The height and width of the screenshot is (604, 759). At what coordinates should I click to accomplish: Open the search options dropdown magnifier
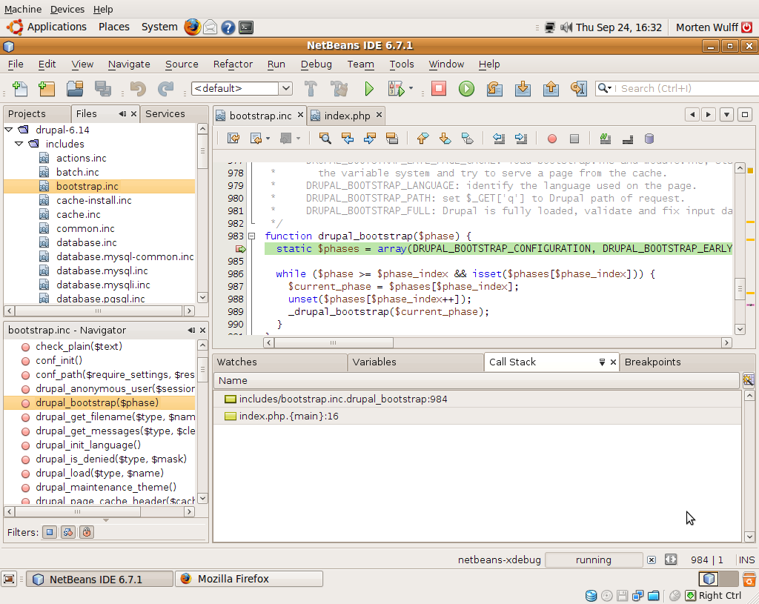coord(604,88)
